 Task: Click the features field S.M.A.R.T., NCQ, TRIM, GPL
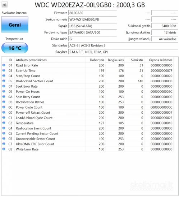click(123, 52)
